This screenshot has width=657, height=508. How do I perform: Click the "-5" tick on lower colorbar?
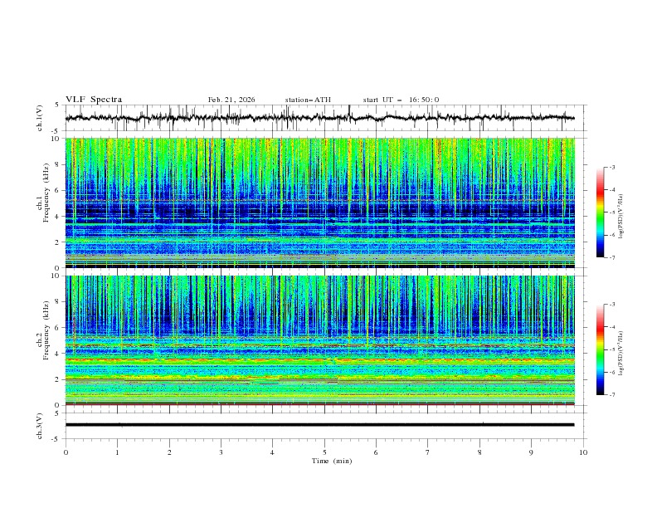pos(612,349)
